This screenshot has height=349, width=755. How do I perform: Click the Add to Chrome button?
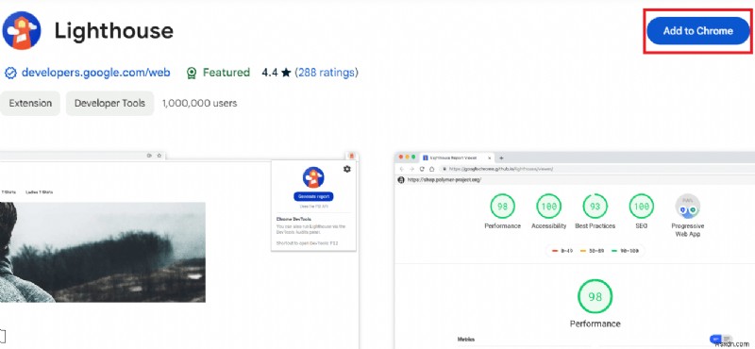697,31
